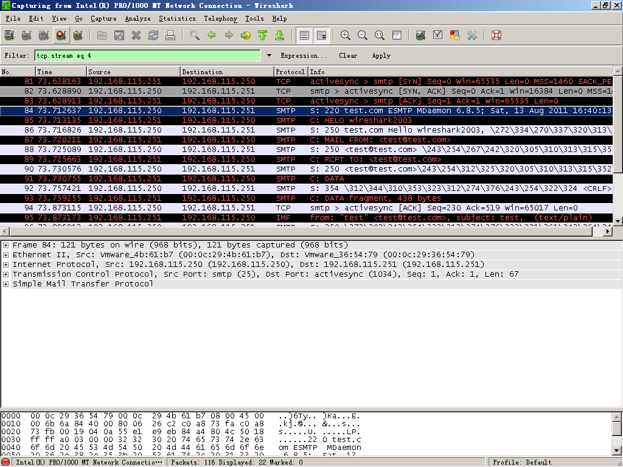623x467 pixels.
Task: Expand the Internet Protocol tree node
Action: 5,265
